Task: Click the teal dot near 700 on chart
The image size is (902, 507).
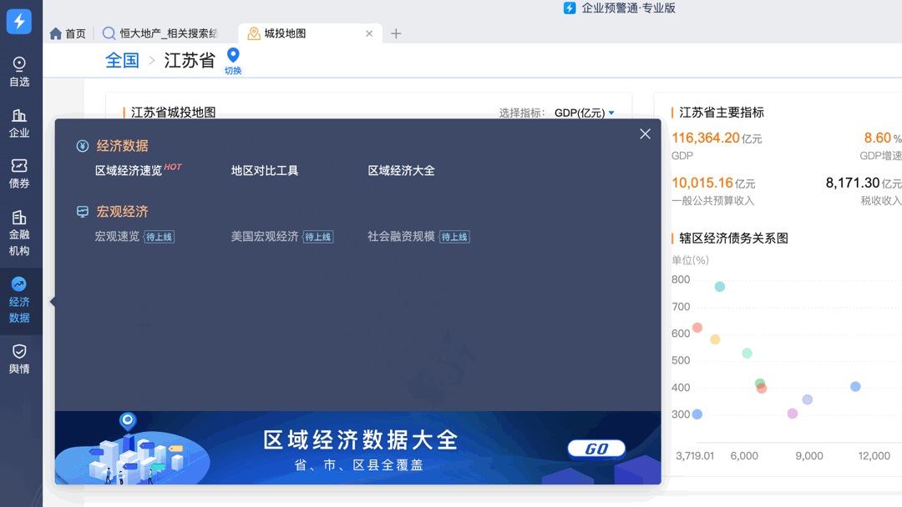Action: (x=720, y=287)
